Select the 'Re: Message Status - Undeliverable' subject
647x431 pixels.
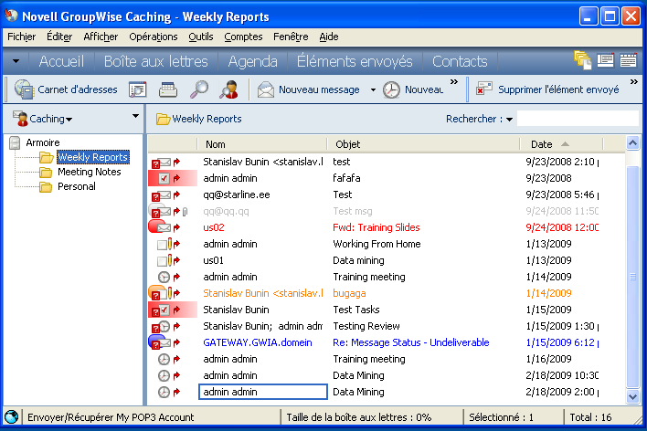(x=411, y=342)
